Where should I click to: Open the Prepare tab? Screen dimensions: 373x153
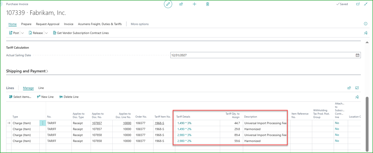tap(26, 24)
